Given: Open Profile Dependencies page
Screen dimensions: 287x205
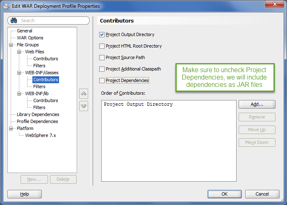Looking at the screenshot, I should [37, 121].
